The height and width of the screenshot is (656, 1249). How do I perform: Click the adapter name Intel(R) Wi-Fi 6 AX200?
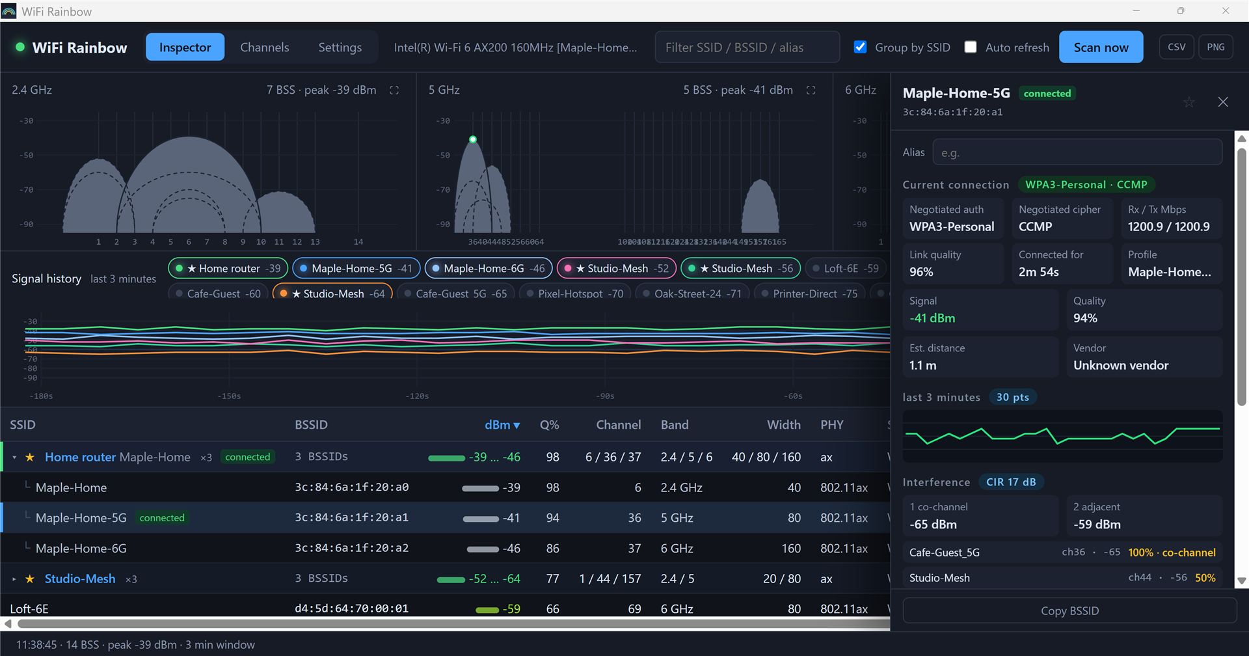515,47
